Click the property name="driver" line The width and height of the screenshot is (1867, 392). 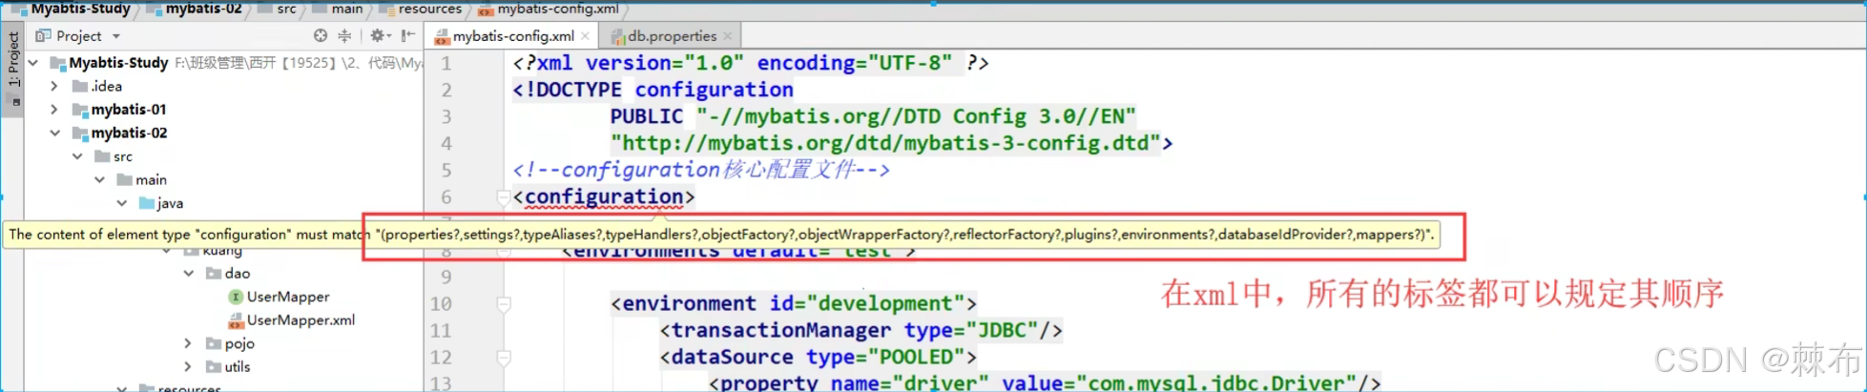coord(1045,382)
